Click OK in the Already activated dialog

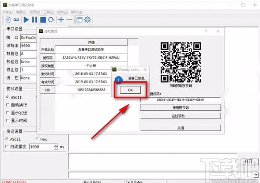130,90
